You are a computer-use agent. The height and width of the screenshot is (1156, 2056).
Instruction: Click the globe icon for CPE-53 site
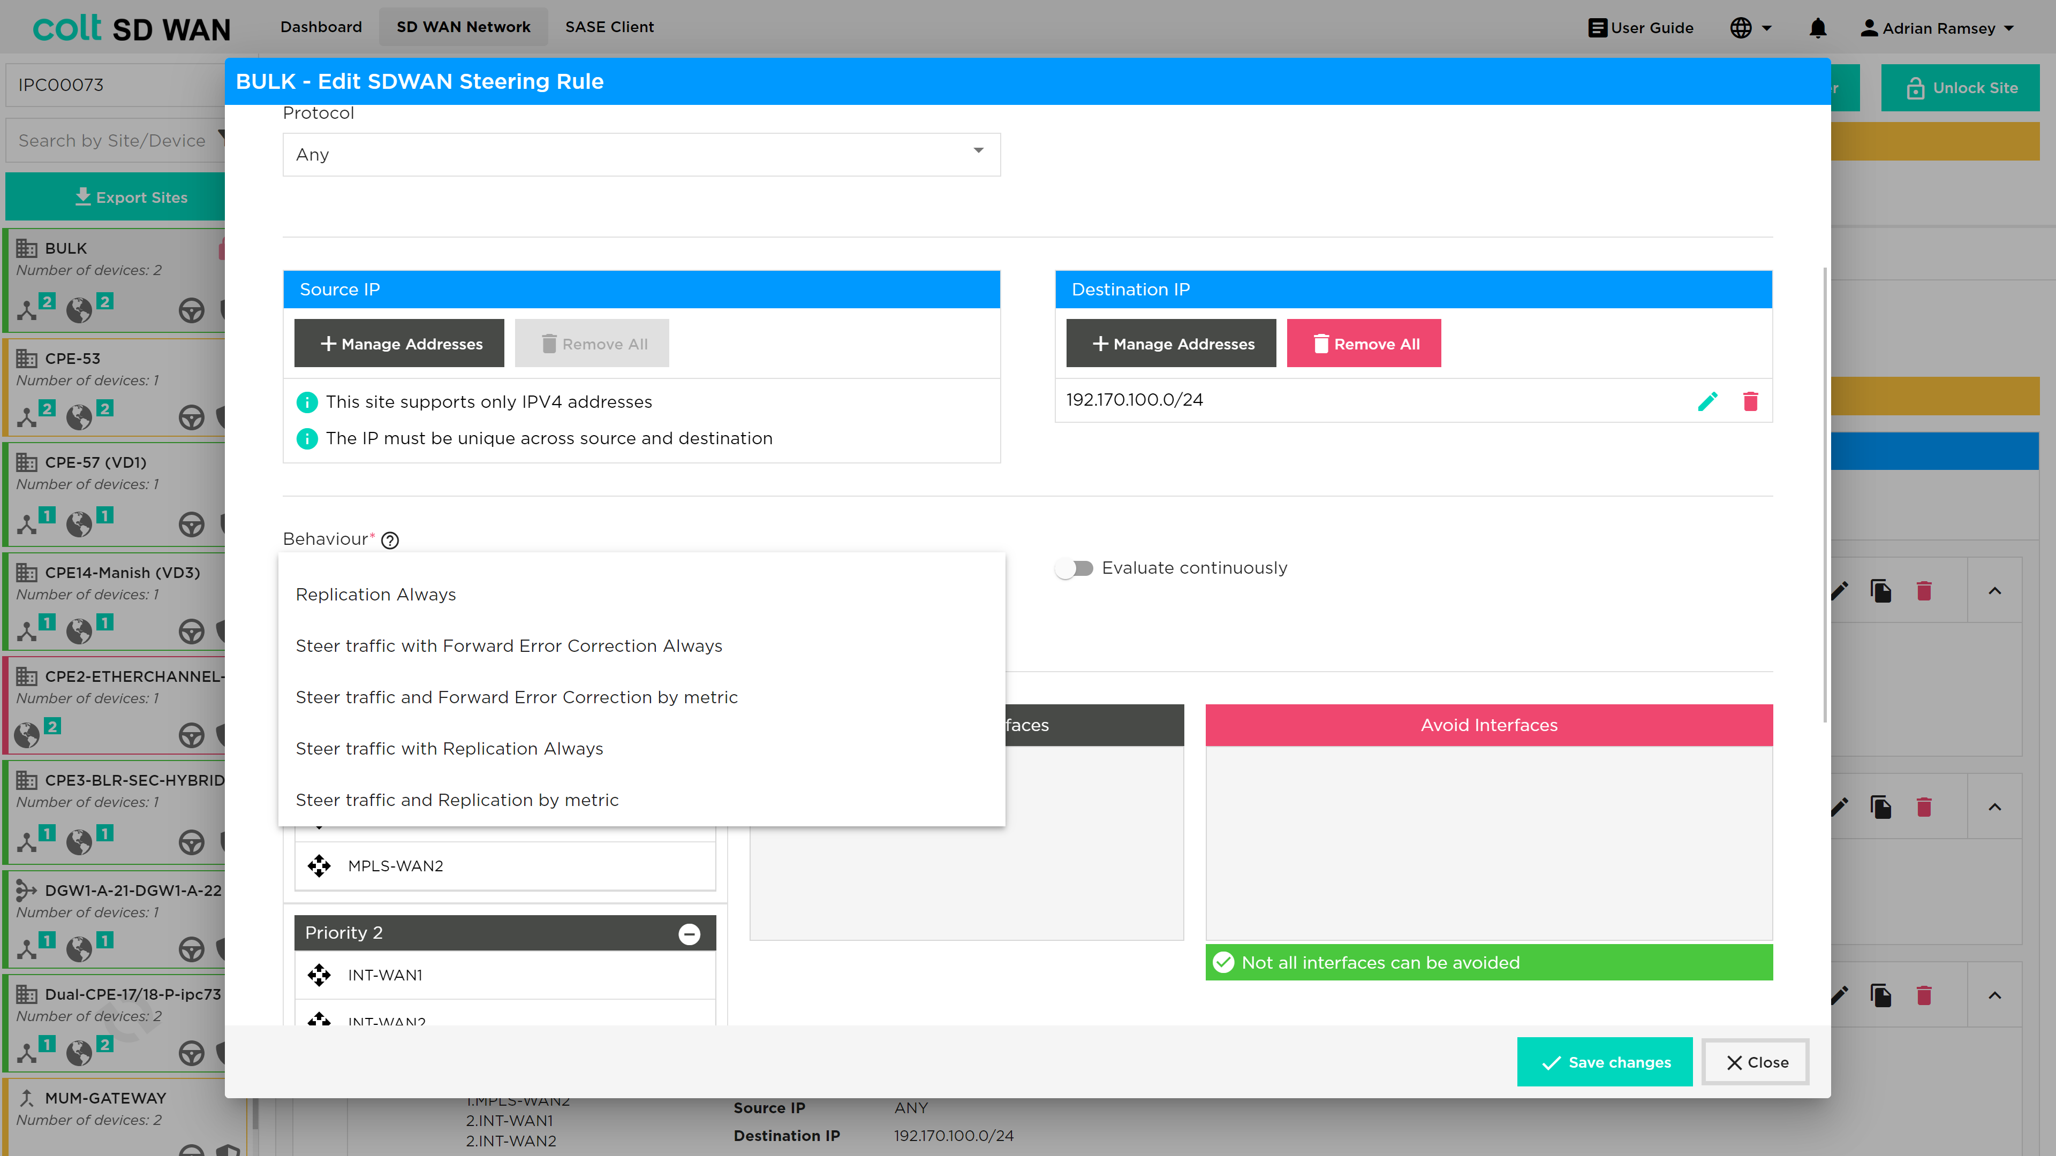point(79,416)
